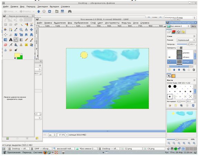Enable the lock alpha channel checkbox
199x156 pixels.
tap(178, 48)
